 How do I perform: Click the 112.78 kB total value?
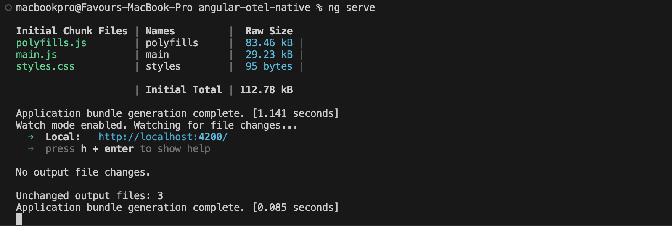[x=266, y=90]
